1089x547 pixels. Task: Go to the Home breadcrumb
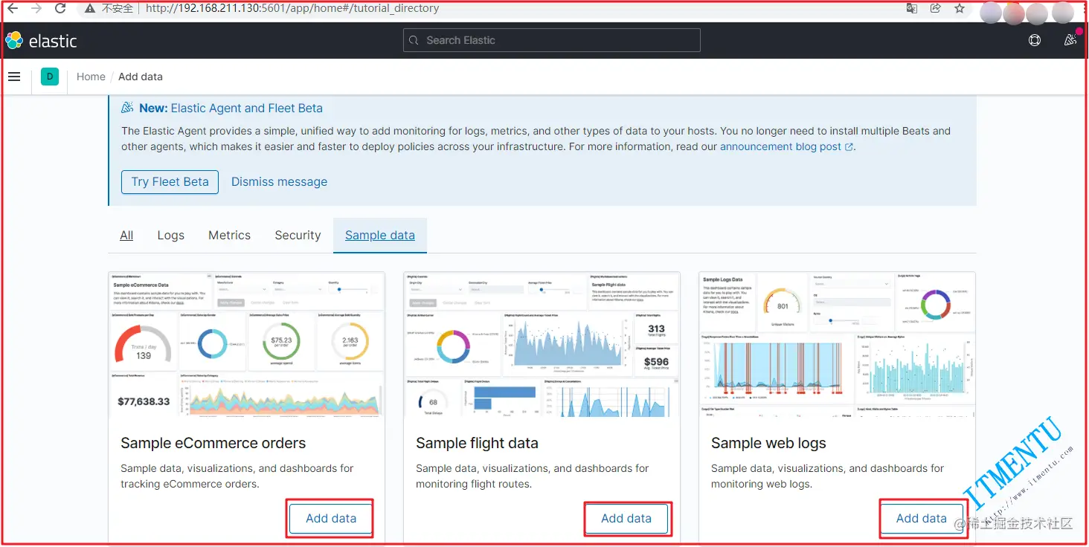[x=91, y=77]
